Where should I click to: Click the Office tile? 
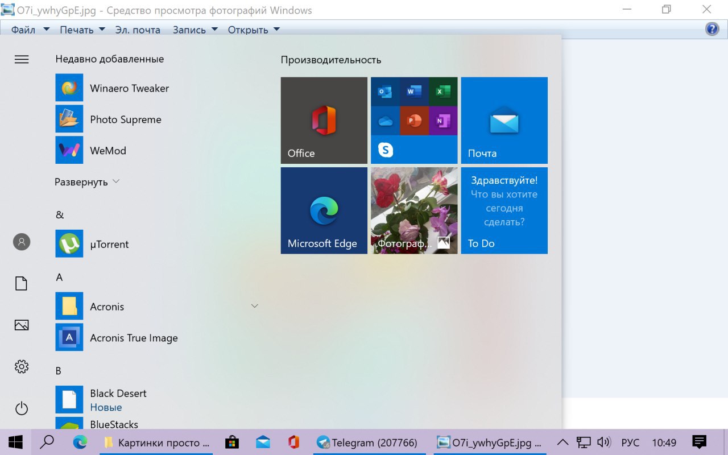324,121
